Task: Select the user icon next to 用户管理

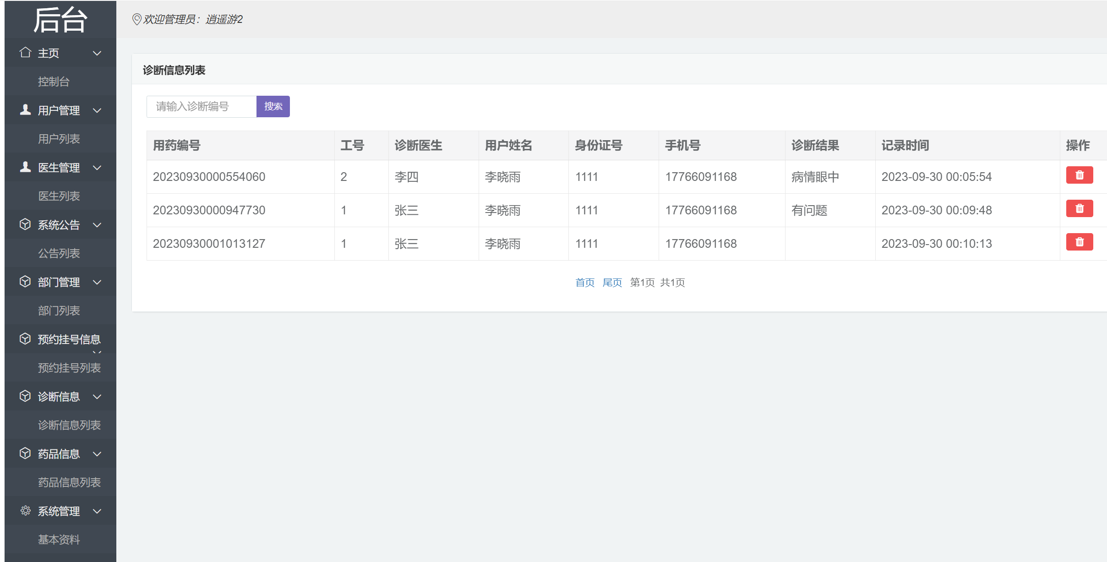Action: tap(25, 110)
